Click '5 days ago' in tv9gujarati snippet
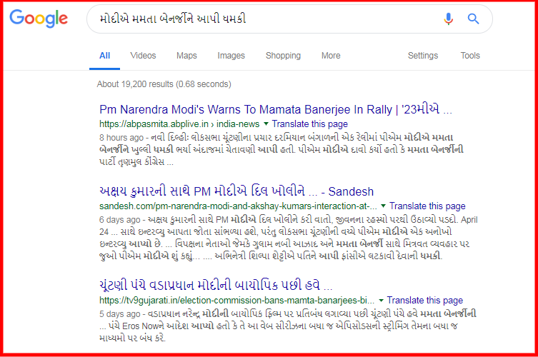 (120, 314)
